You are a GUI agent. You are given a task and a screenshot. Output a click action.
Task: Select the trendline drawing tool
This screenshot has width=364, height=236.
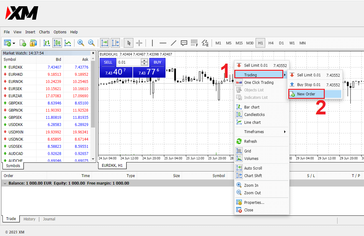pyautogui.click(x=173, y=43)
